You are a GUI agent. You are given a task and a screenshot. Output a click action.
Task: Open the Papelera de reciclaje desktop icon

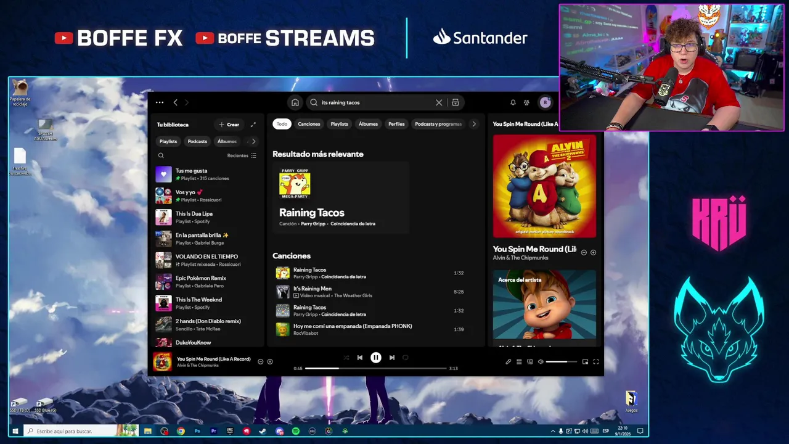tap(20, 92)
